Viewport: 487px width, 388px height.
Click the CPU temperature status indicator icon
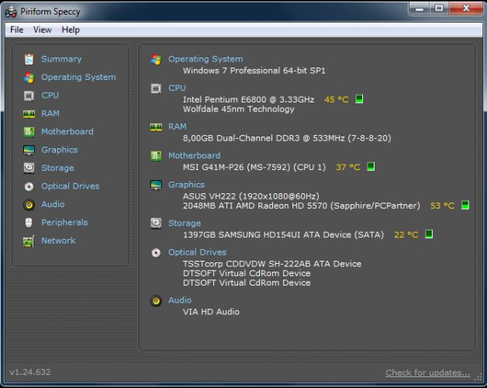coord(359,99)
